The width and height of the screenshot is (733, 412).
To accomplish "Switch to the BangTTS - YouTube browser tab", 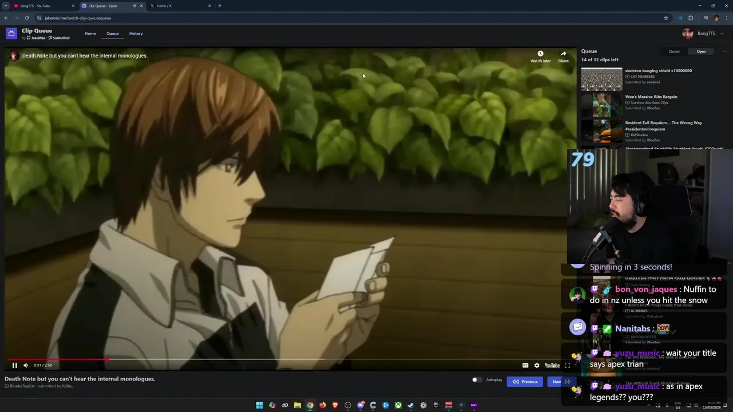I will tap(44, 6).
